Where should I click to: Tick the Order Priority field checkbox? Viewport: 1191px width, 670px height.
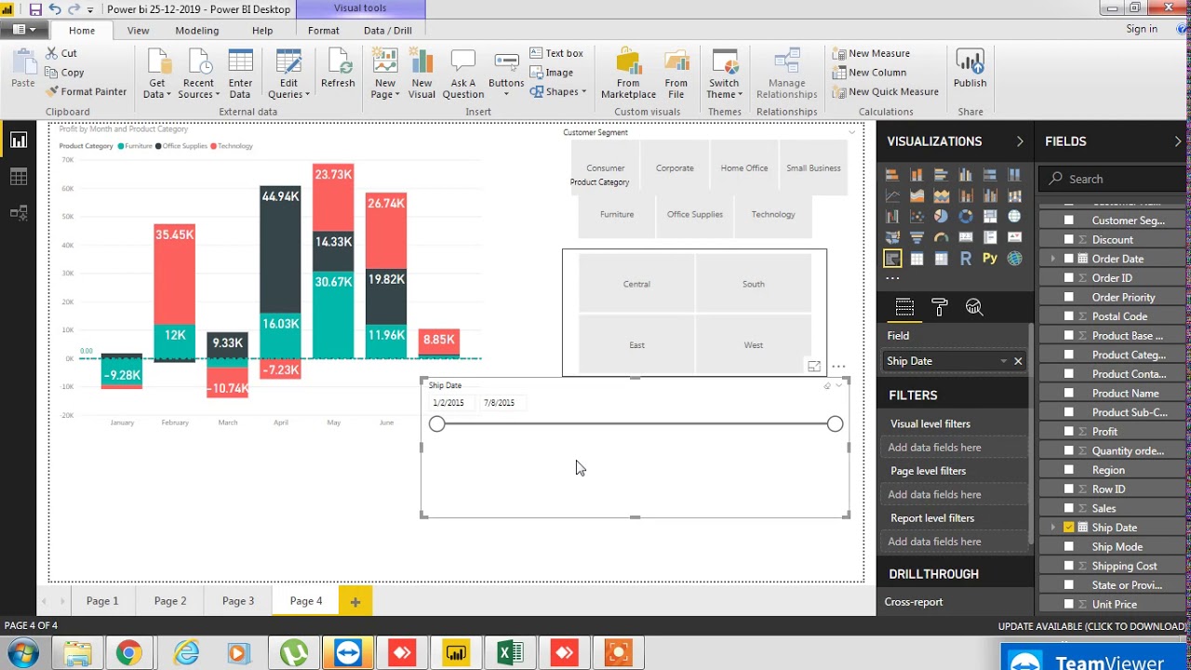[1069, 297]
